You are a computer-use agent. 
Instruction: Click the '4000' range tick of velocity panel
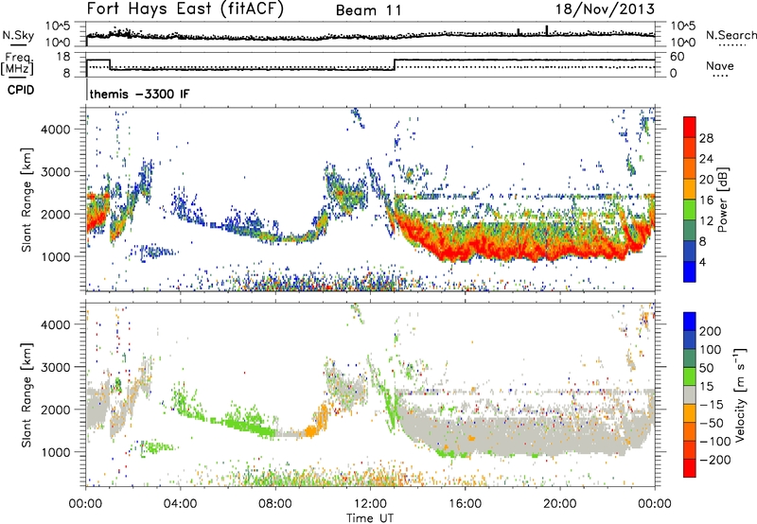click(x=56, y=324)
